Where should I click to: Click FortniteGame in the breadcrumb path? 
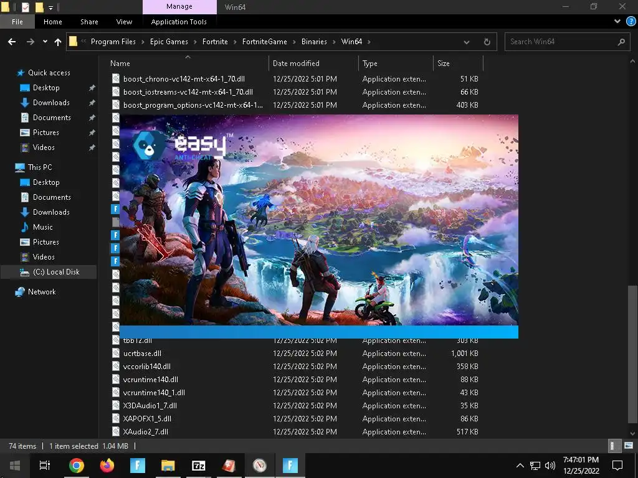pyautogui.click(x=264, y=42)
